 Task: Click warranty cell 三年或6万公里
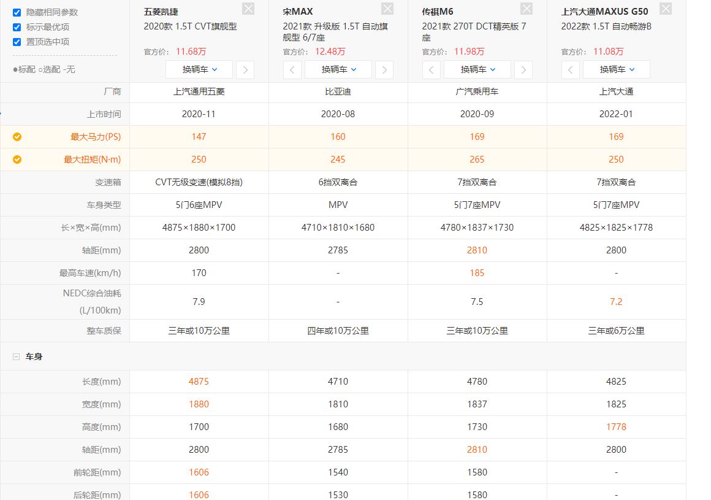coord(616,331)
